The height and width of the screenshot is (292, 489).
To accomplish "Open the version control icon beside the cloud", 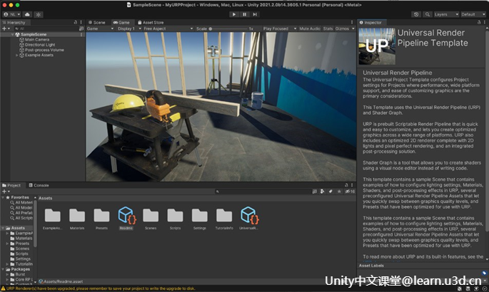I will pyautogui.click(x=37, y=14).
